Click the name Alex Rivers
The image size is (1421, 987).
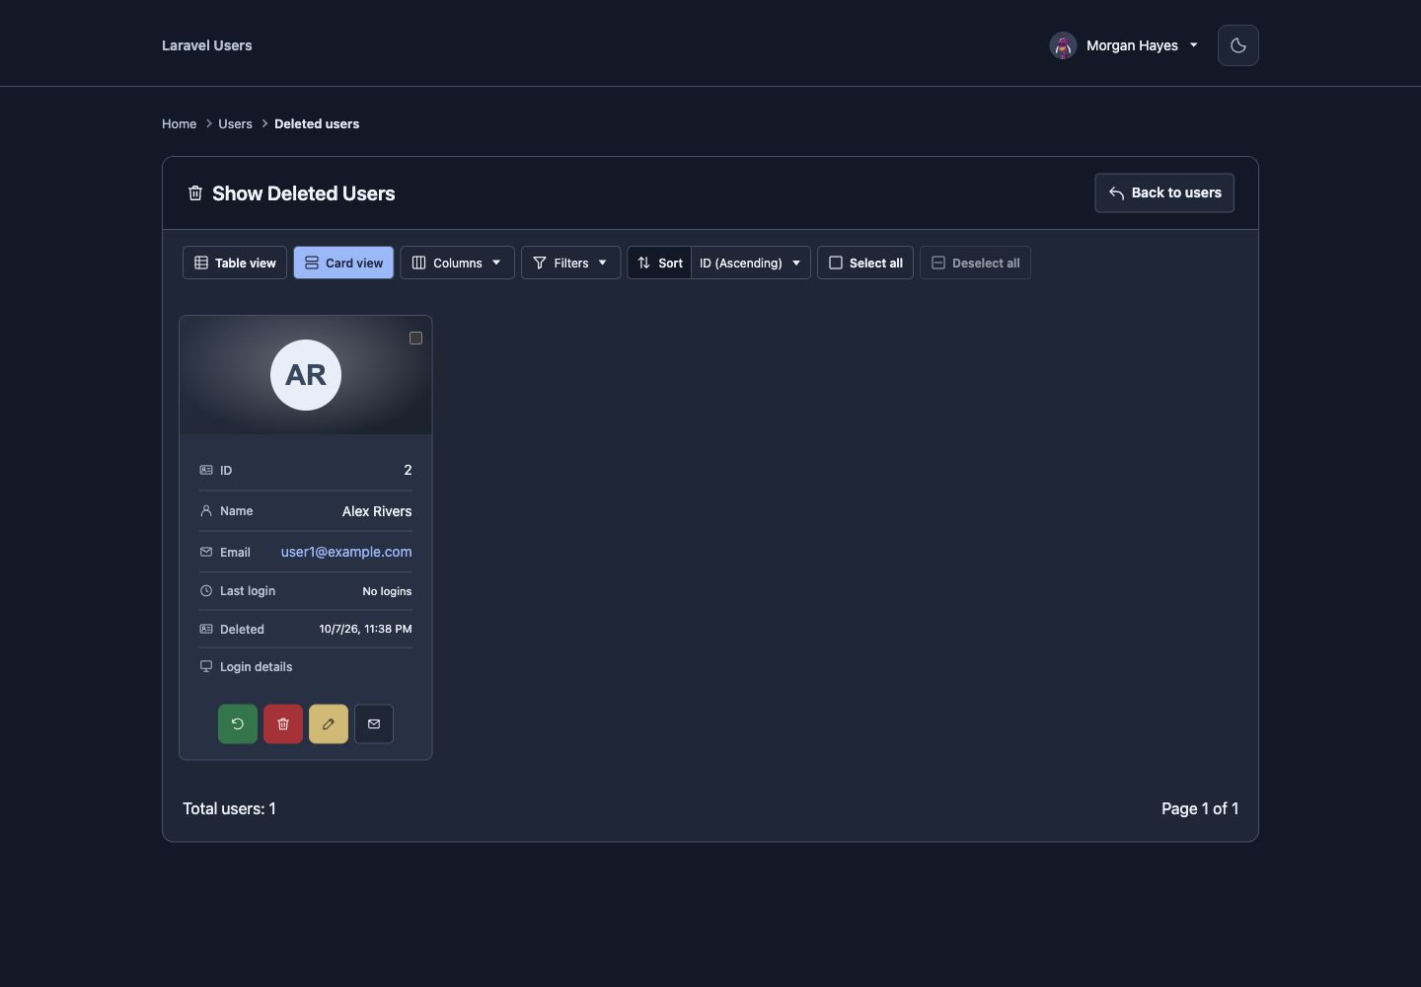377,511
